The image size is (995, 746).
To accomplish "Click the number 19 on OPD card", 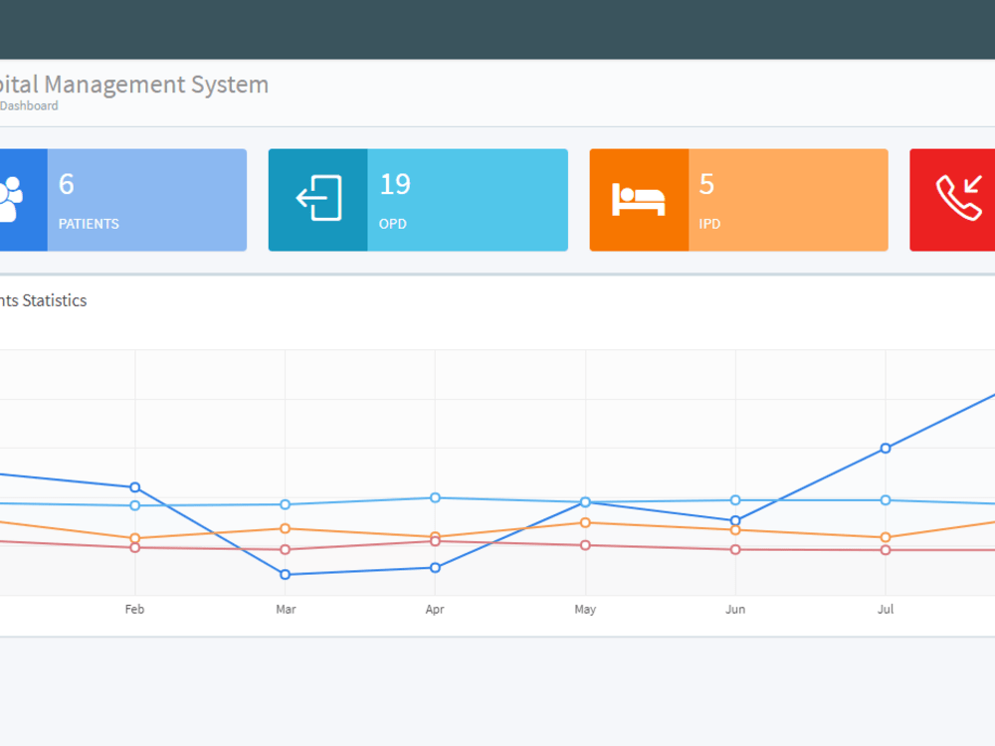I will point(395,185).
